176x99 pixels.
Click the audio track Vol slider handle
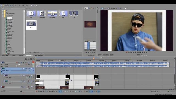click(x=19, y=64)
